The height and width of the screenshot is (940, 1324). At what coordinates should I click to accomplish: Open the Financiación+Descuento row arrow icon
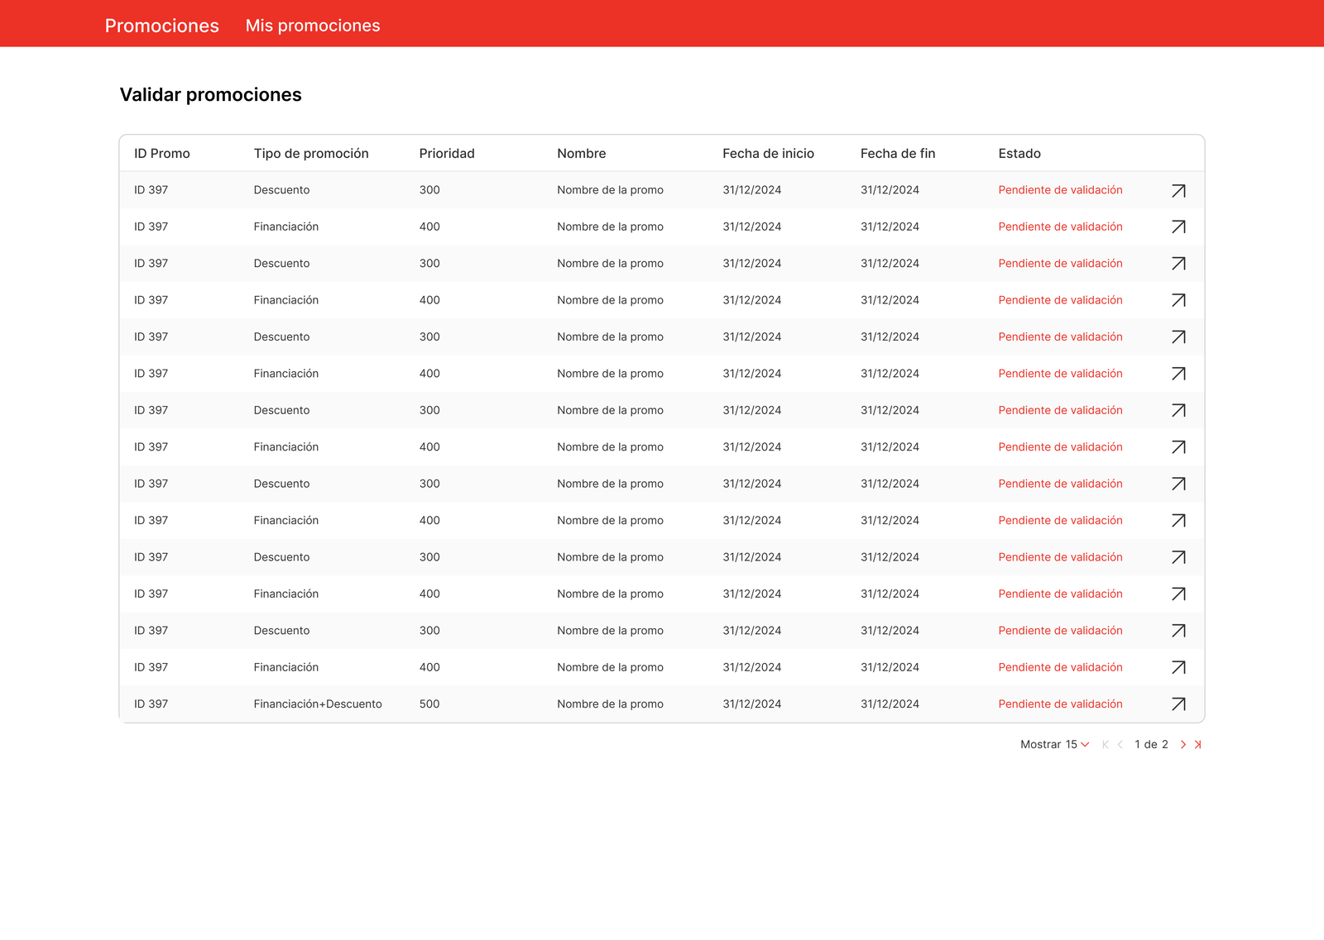pos(1178,704)
